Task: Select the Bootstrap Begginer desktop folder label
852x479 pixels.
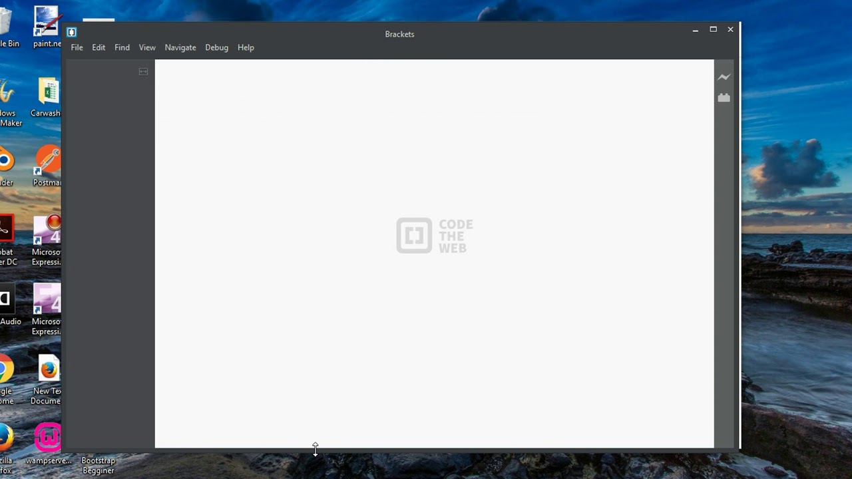Action: click(99, 465)
